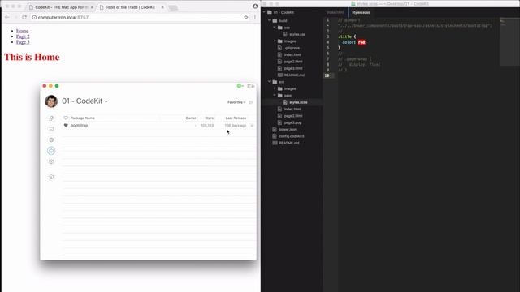This screenshot has height=292, width=520.
Task: Click the computertron.local address bar
Action: coord(139,17)
